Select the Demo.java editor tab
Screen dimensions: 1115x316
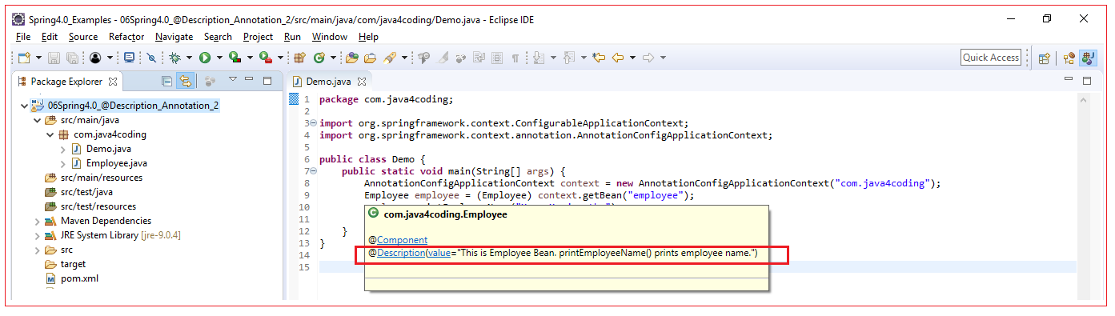[328, 82]
